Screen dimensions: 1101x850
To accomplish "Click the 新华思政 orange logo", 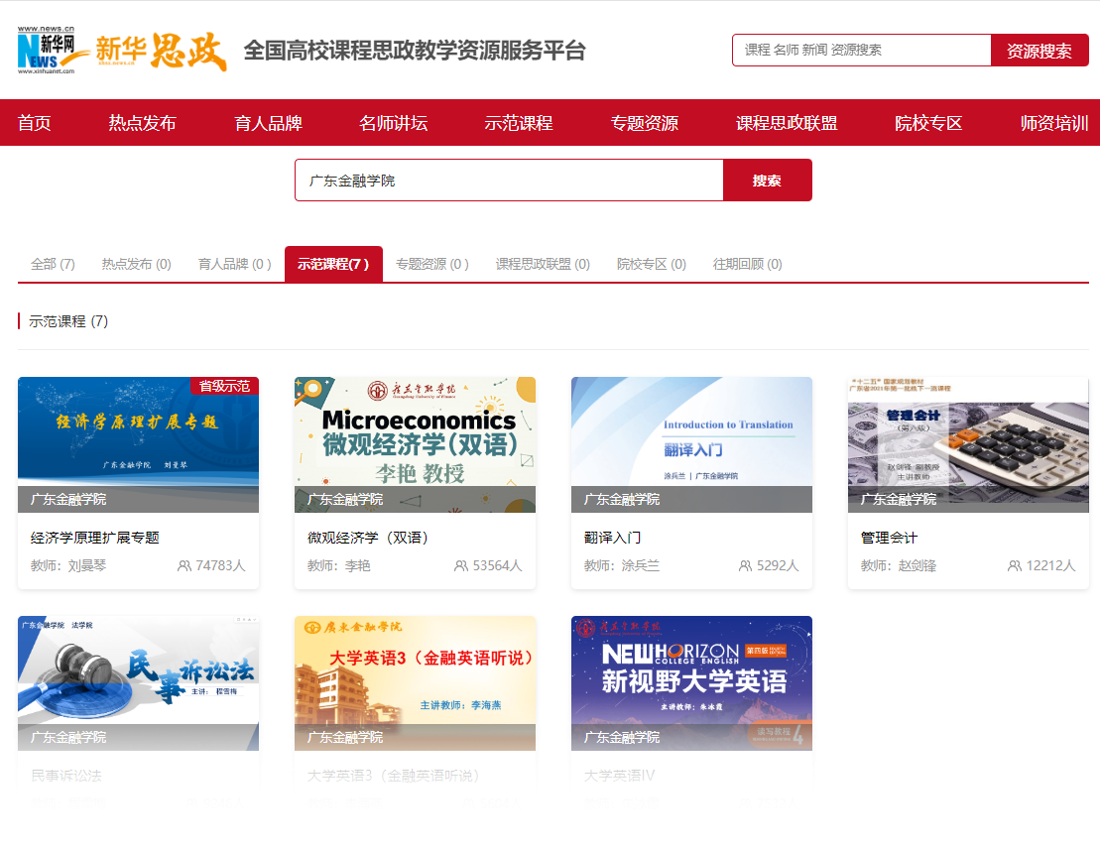I will click(161, 51).
